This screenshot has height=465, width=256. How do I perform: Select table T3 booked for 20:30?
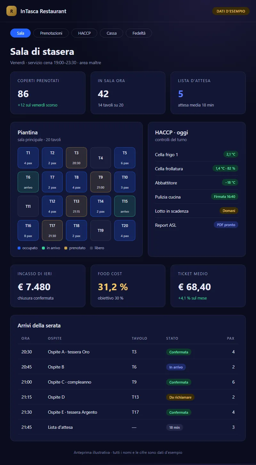click(x=76, y=158)
